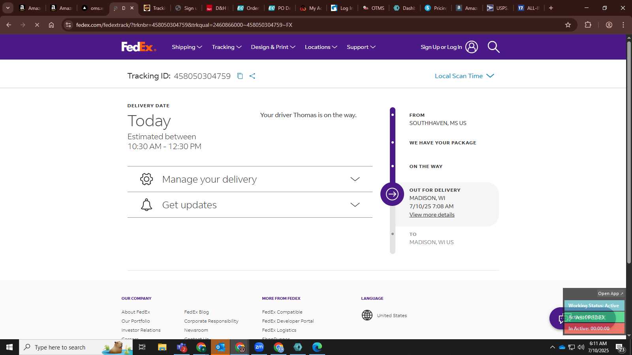Open the Windows Start menu

click(x=9, y=347)
